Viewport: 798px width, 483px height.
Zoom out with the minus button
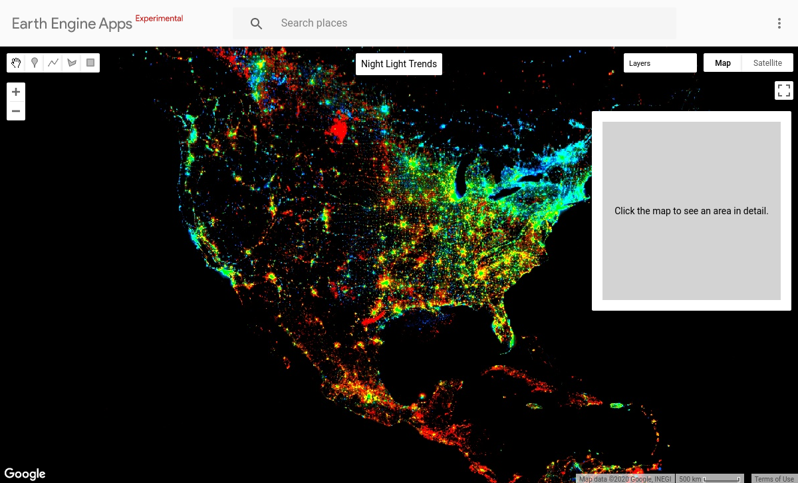coord(16,111)
